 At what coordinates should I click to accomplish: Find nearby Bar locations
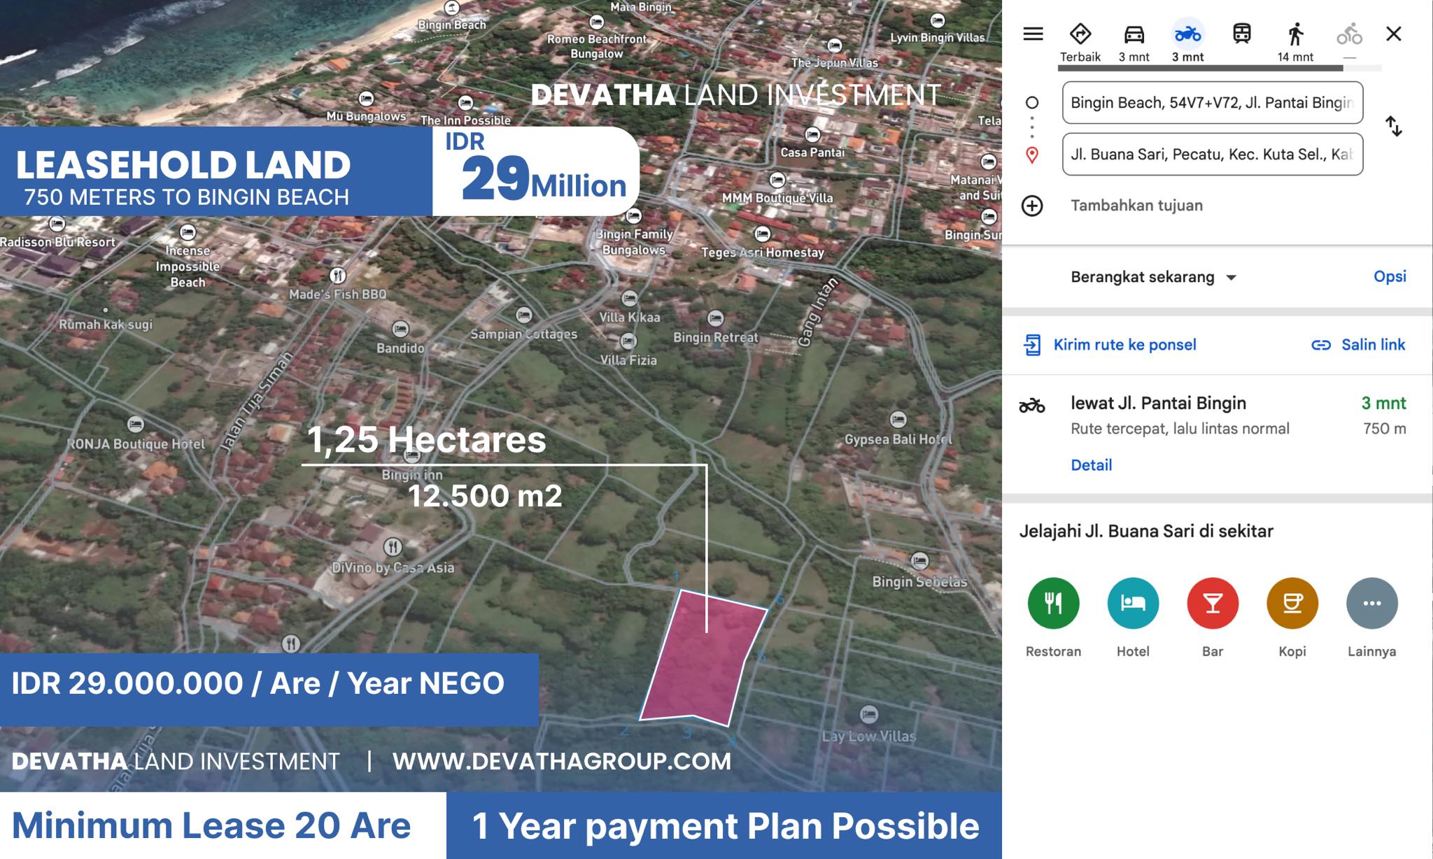(x=1213, y=603)
